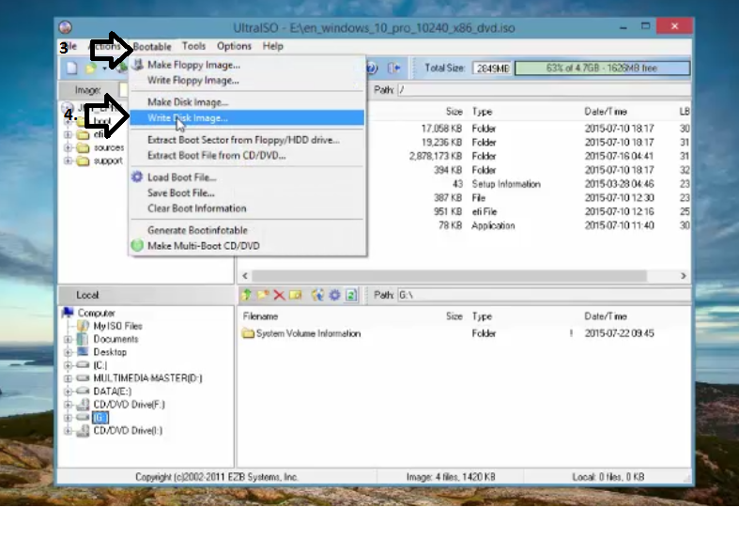This screenshot has height=553, width=739.
Task: Click the capacity bar showing 63% of 4.7GB
Action: pos(602,68)
